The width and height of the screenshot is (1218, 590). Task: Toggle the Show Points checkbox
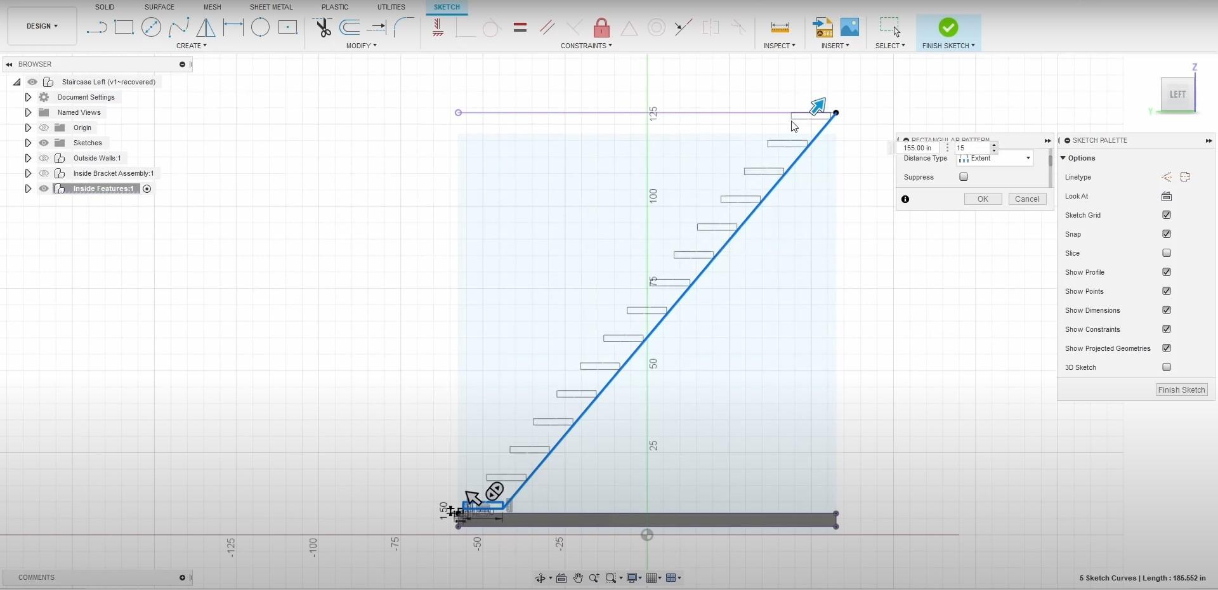click(1167, 291)
